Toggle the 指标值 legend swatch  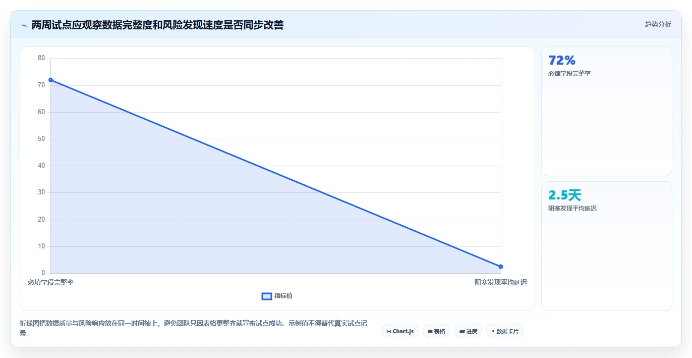click(267, 296)
